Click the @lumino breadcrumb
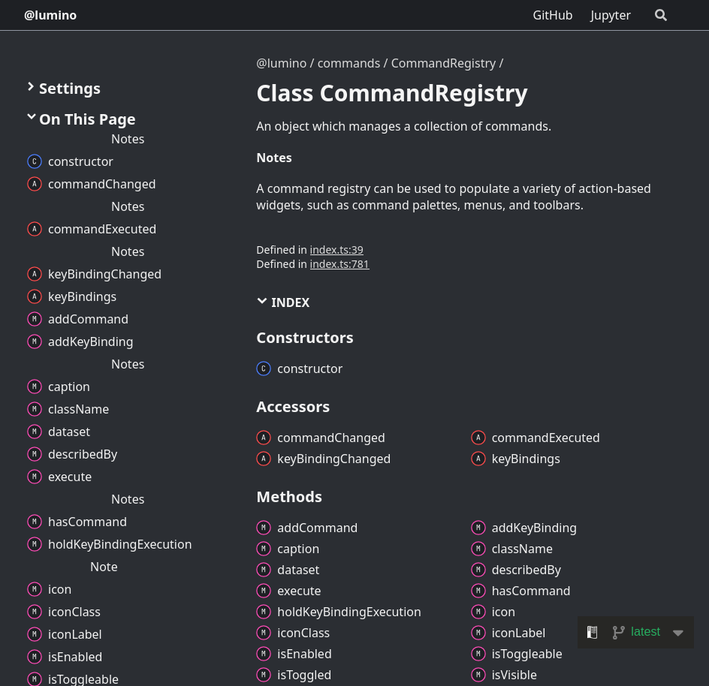 [x=281, y=63]
